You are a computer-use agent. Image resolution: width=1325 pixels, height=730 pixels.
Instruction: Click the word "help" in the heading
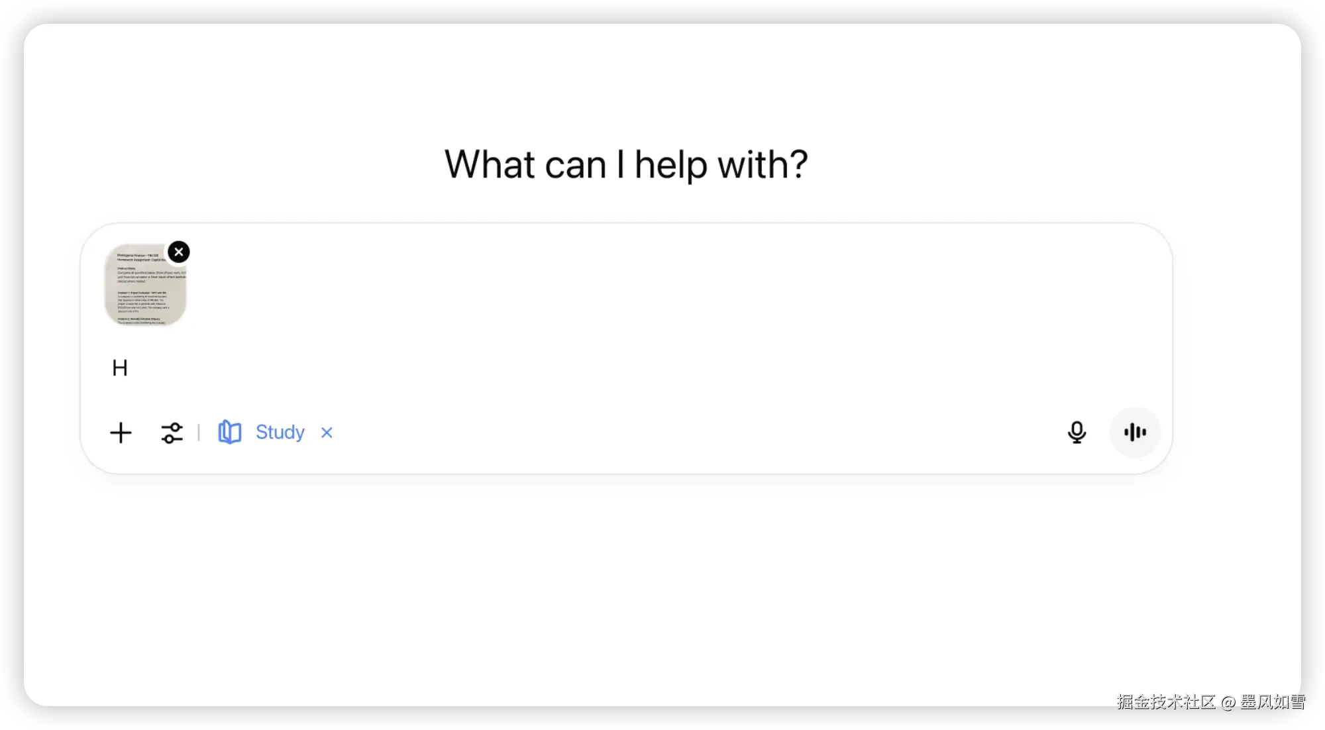[670, 164]
